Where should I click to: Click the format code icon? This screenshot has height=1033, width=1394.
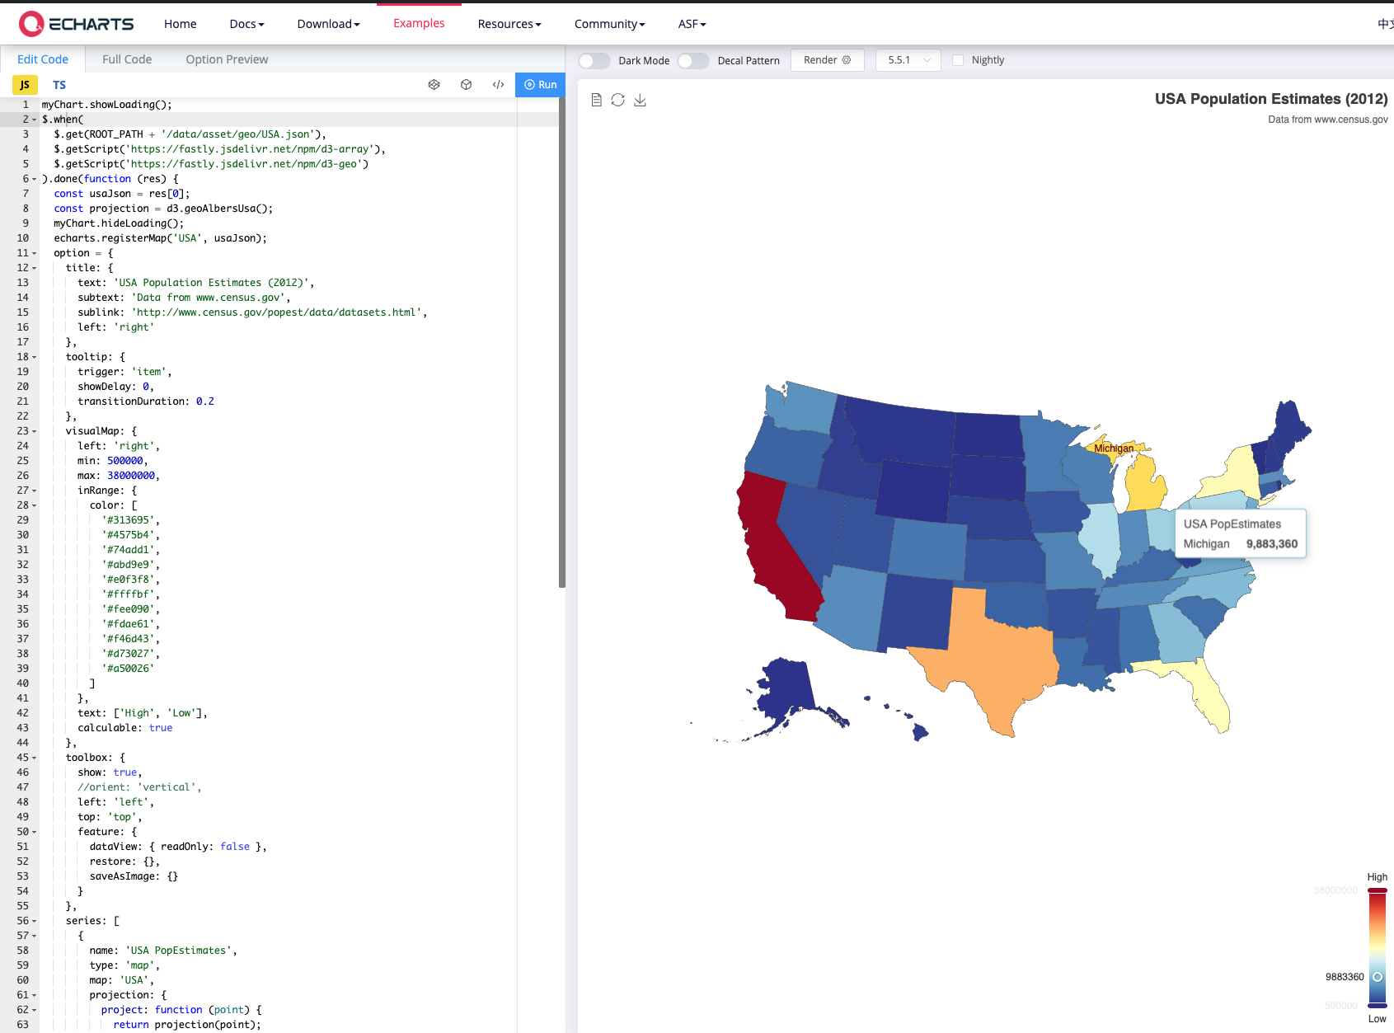pyautogui.click(x=498, y=85)
